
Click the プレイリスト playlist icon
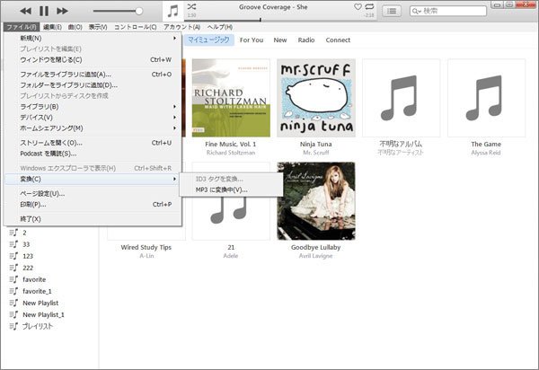(x=13, y=326)
